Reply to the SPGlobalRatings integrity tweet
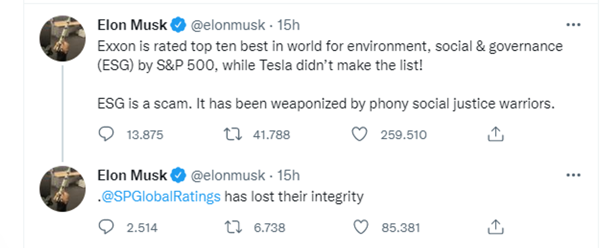The width and height of the screenshot is (616, 248). (106, 227)
